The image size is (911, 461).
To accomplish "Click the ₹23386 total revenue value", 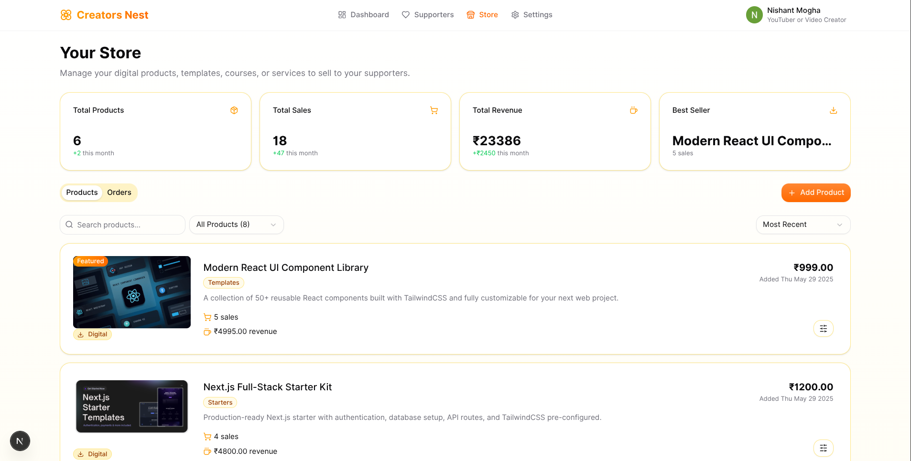I will coord(497,141).
